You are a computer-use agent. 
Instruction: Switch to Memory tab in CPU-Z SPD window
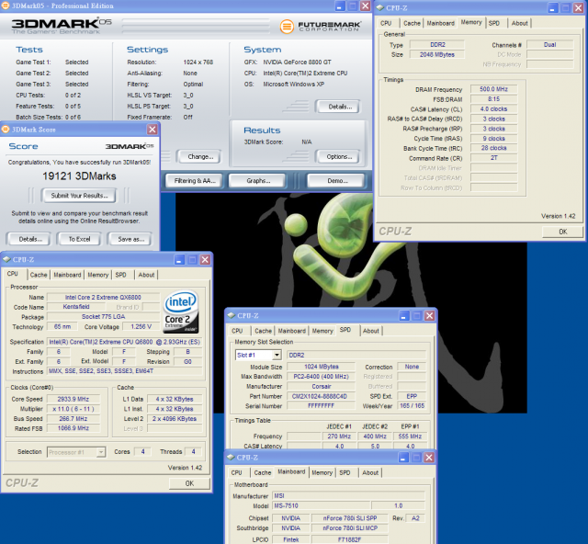[322, 331]
